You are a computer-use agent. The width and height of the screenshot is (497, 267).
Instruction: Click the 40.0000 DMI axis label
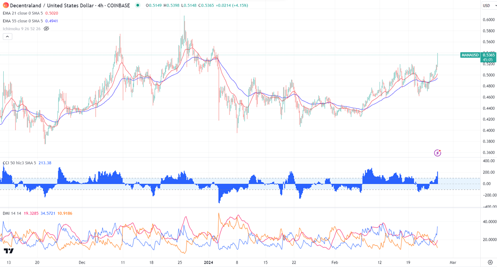coord(489,222)
